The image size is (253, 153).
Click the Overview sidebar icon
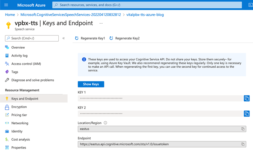(7, 47)
